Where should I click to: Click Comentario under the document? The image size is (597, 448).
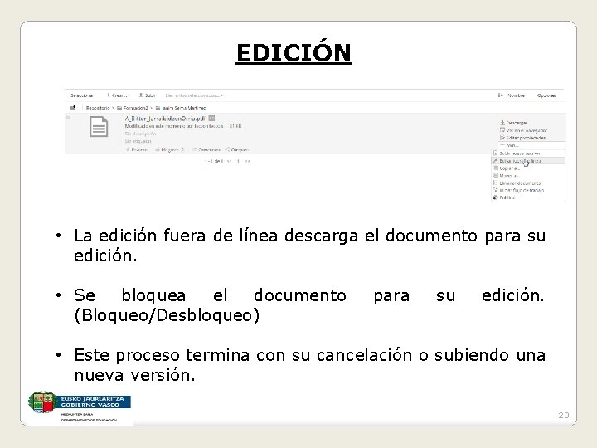(x=206, y=149)
